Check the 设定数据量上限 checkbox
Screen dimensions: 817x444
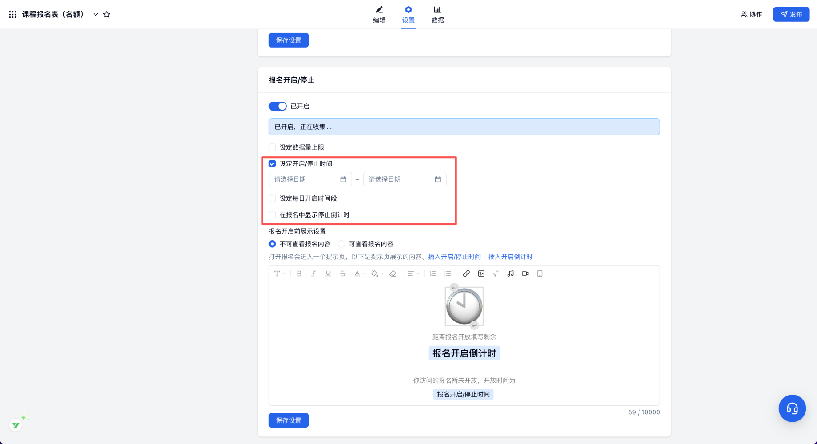272,147
